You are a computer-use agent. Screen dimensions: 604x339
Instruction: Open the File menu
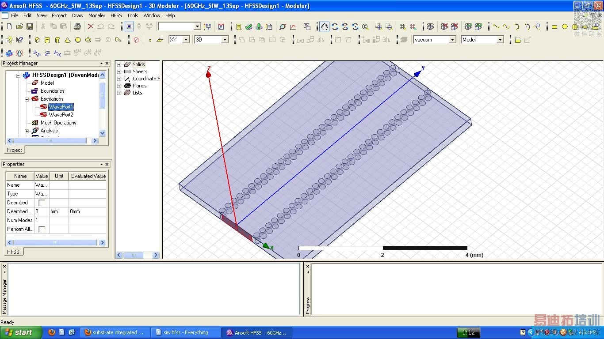[15, 15]
